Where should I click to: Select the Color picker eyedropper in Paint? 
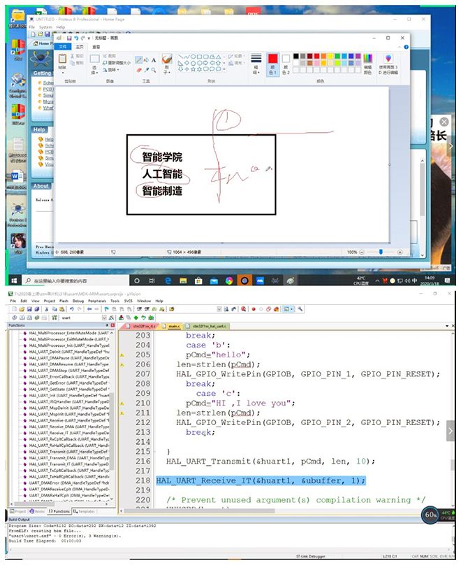(x=146, y=70)
